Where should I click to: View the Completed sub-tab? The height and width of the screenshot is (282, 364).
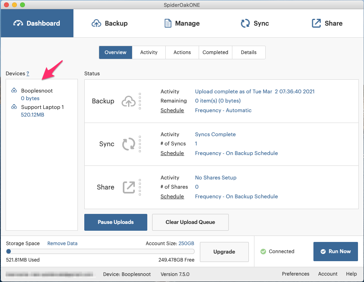click(x=216, y=52)
